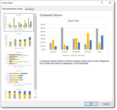Click the tall gray Tuesday column in preview

[62, 38]
